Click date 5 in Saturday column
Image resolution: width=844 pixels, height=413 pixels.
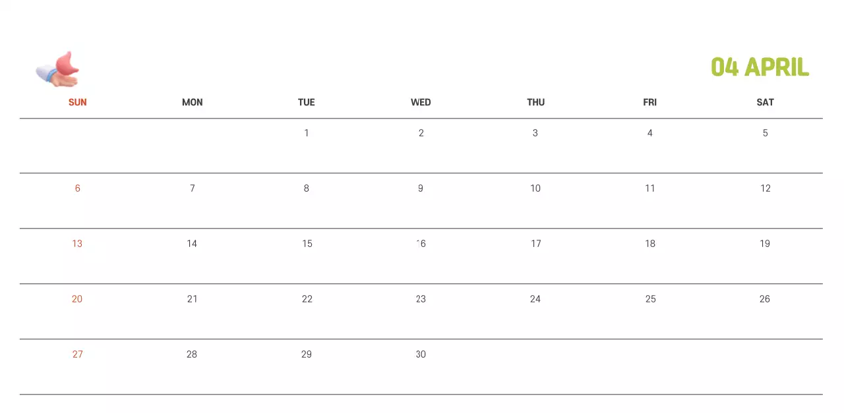pyautogui.click(x=765, y=133)
